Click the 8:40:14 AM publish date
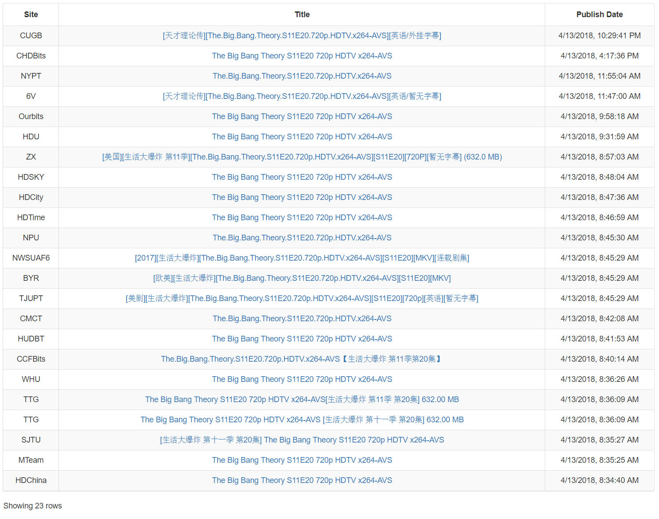659x519 pixels. (x=600, y=359)
